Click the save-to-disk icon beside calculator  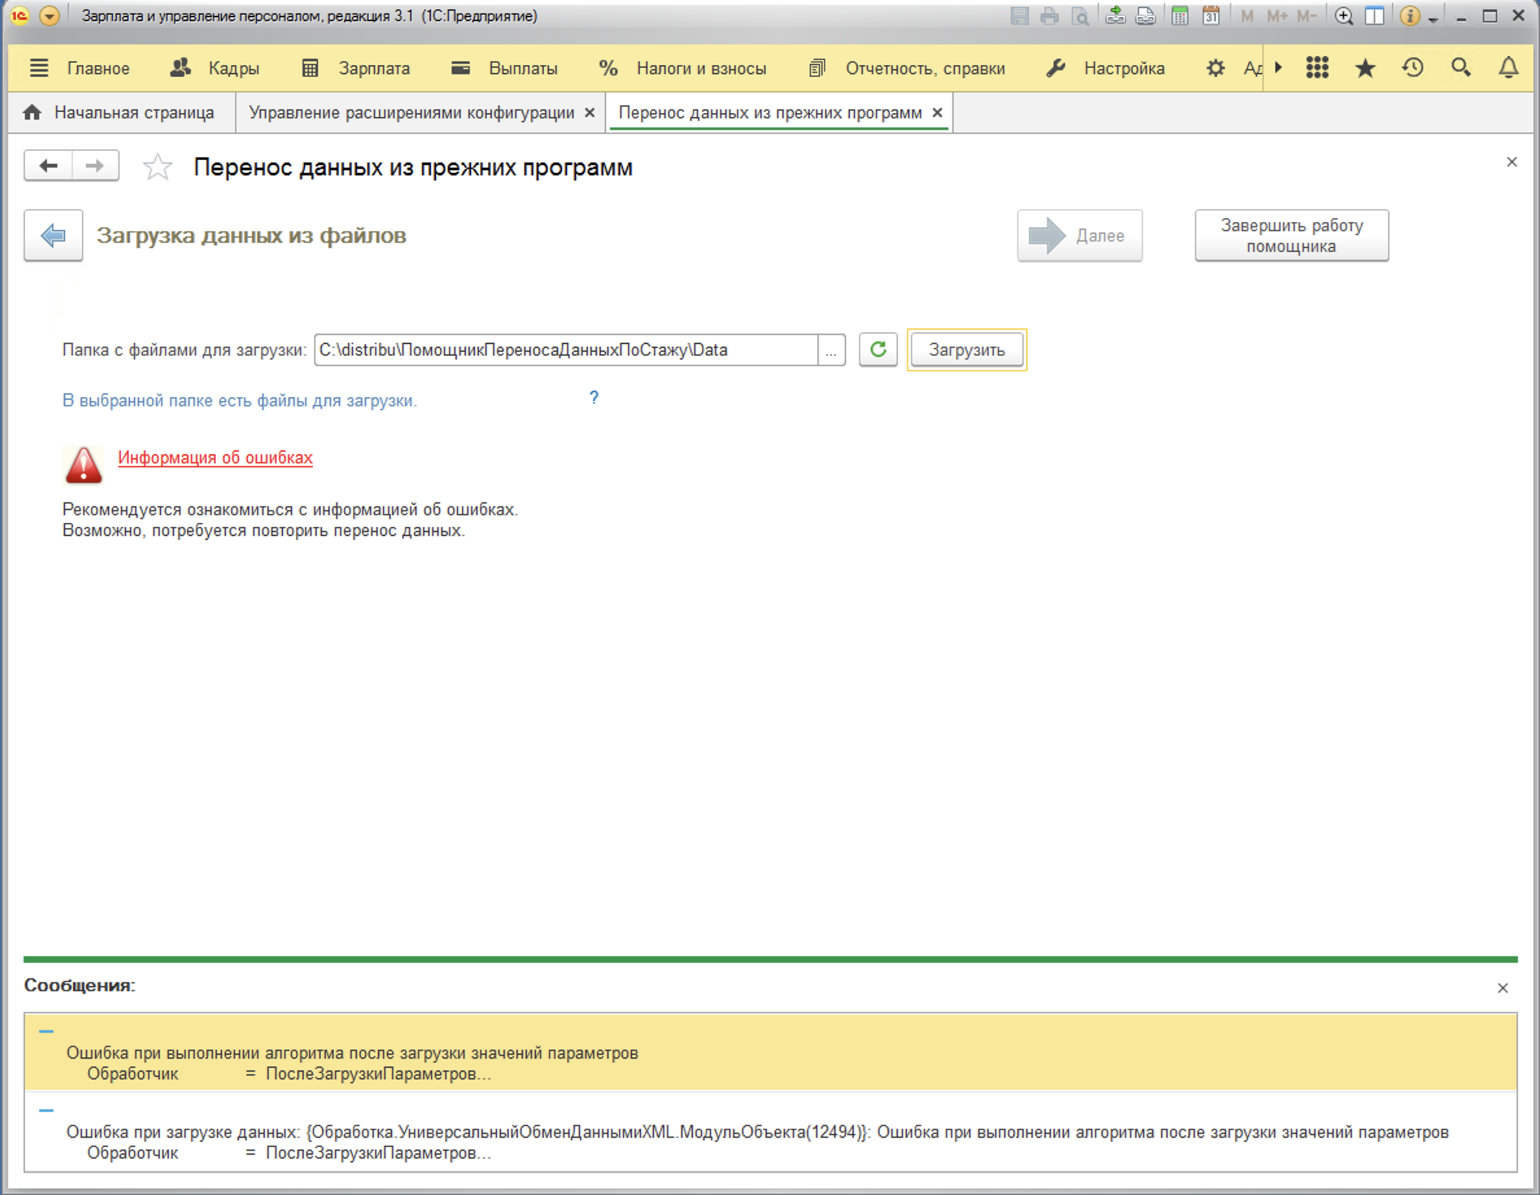pyautogui.click(x=1145, y=16)
